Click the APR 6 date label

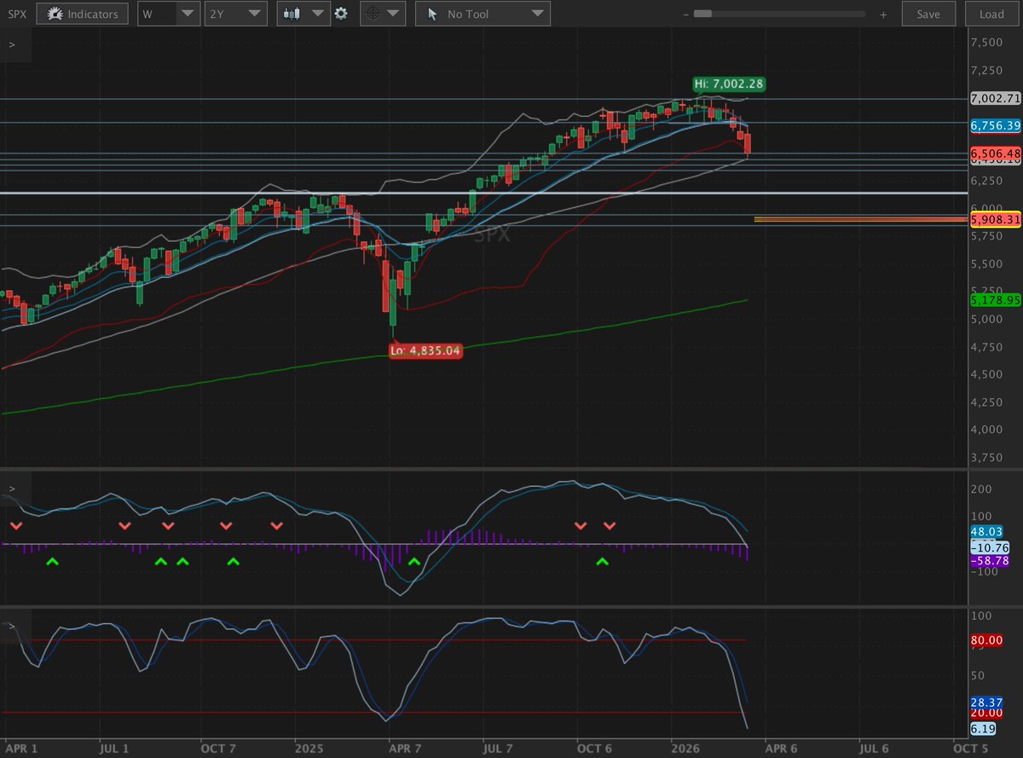click(781, 748)
